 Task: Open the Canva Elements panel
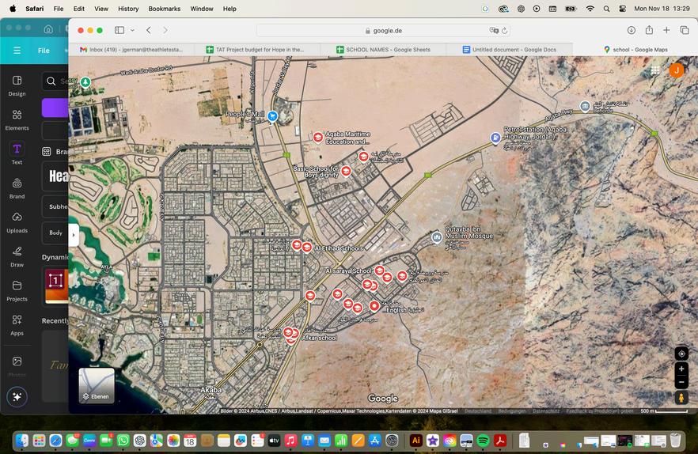[17, 120]
